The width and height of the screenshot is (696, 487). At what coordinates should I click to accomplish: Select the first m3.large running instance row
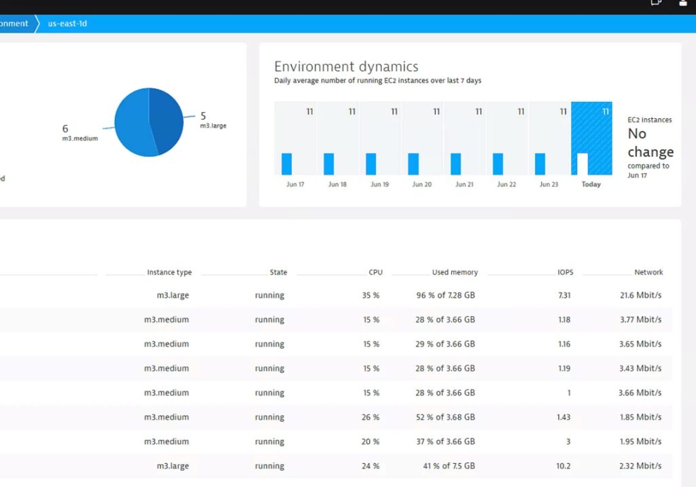coord(340,295)
